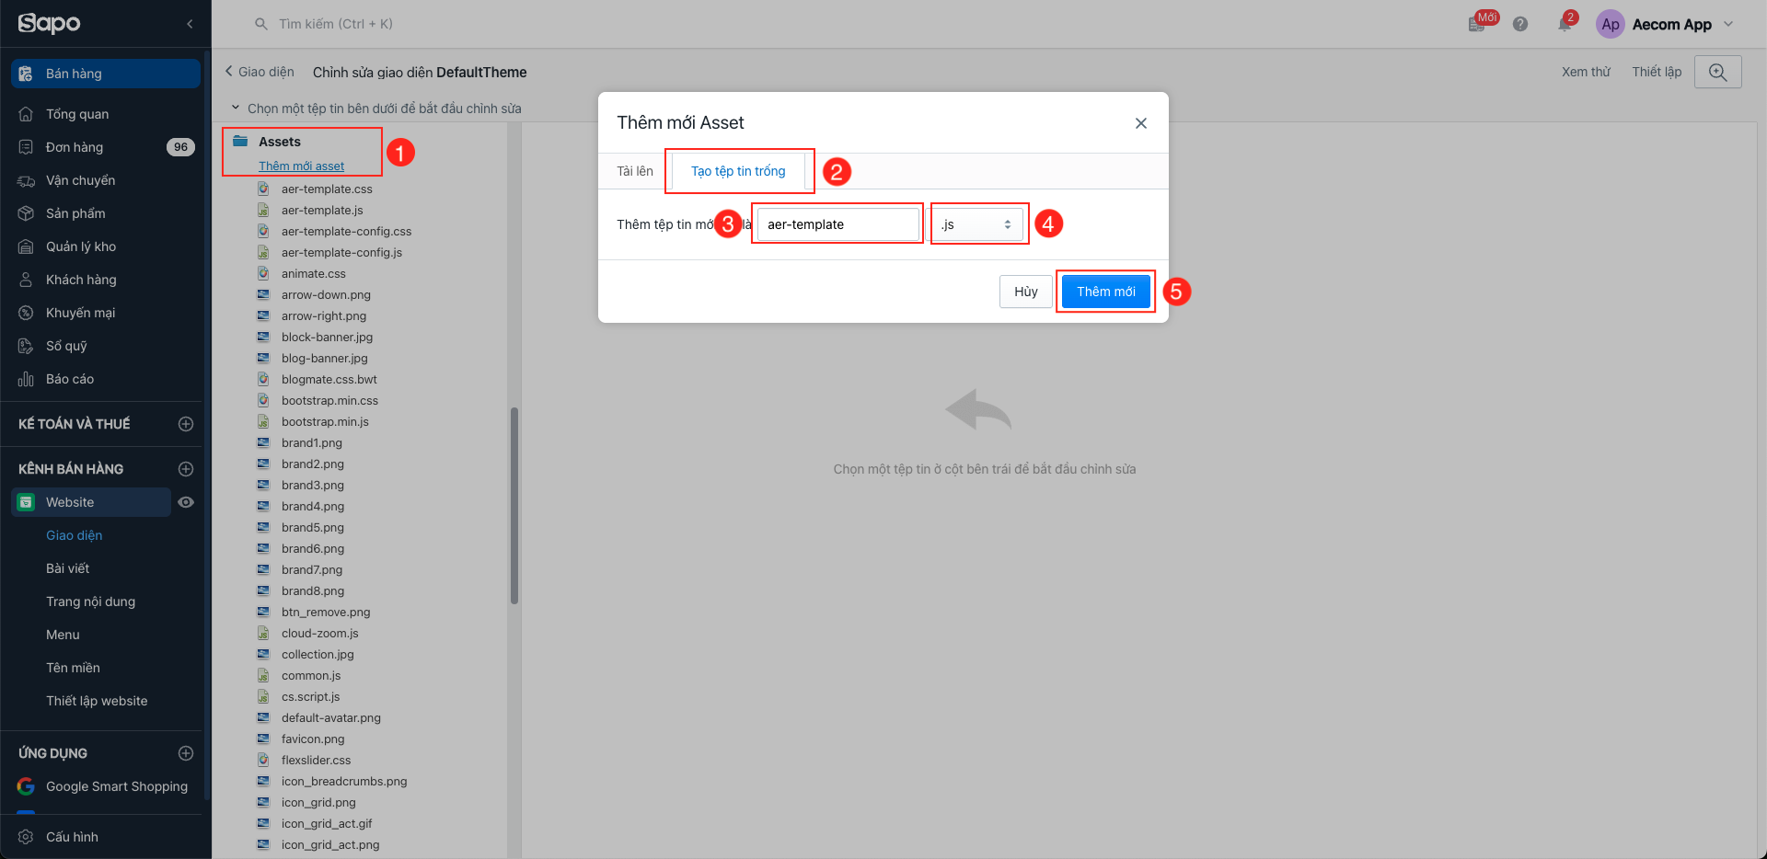Toggle the Website eye preview icon
Image resolution: width=1767 pixels, height=859 pixels.
coord(186,502)
